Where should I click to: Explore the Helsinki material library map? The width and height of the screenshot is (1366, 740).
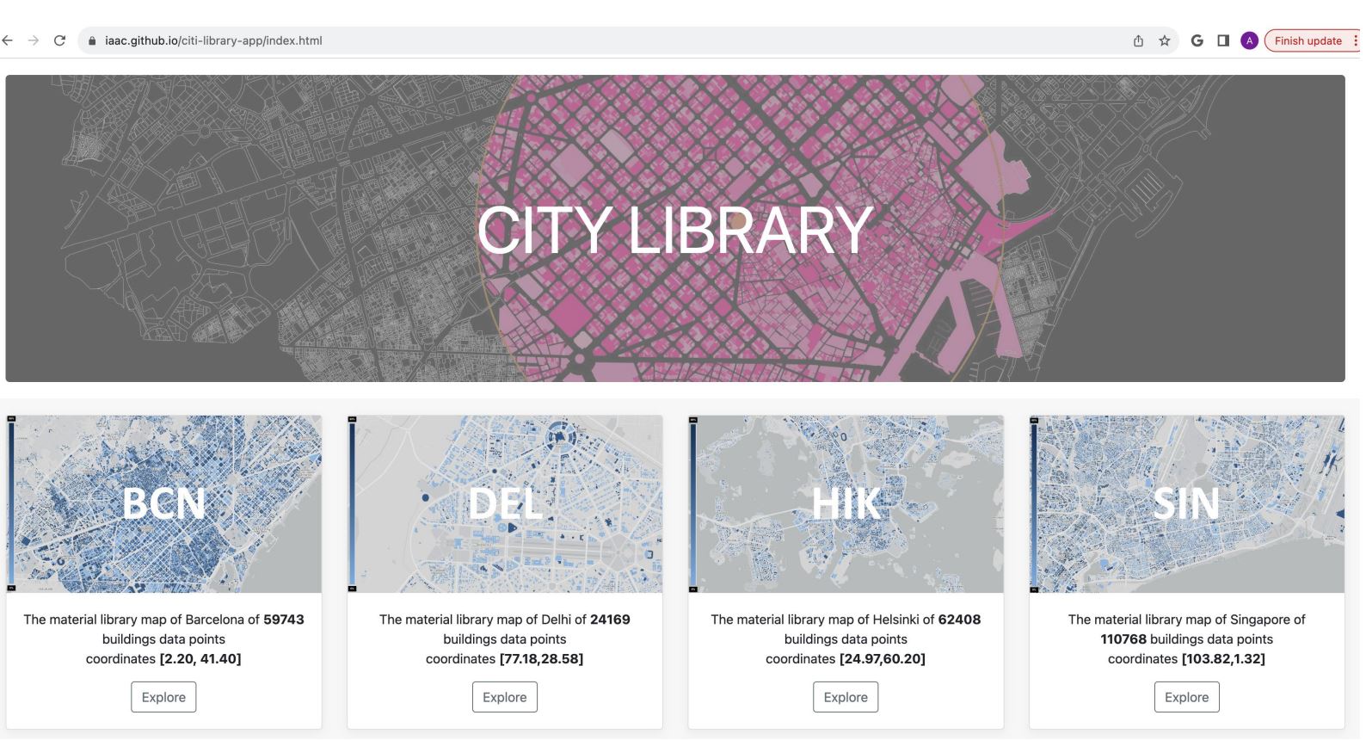tap(846, 697)
